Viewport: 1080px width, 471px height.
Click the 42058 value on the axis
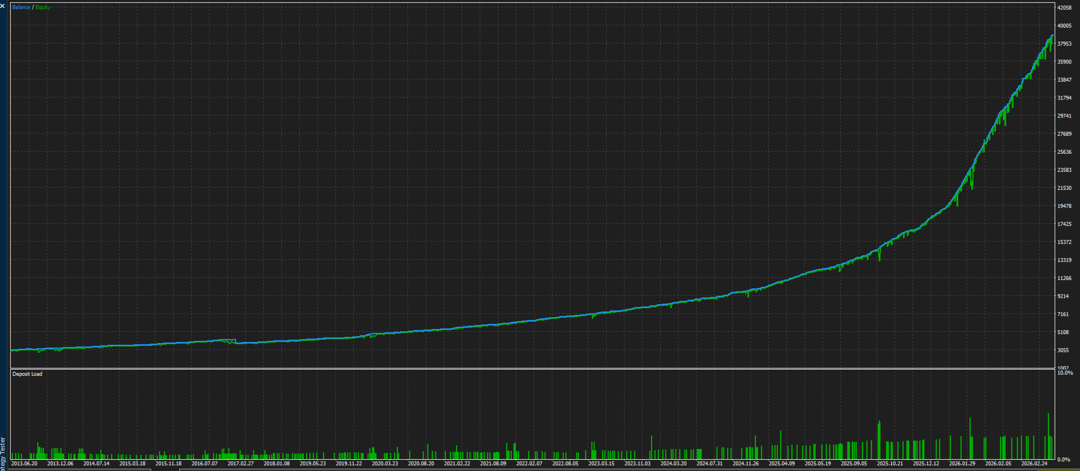(x=1064, y=8)
